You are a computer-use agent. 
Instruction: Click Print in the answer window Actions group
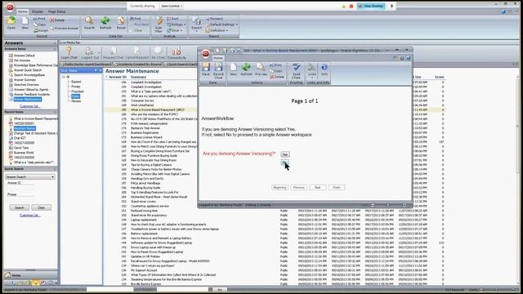276,65
